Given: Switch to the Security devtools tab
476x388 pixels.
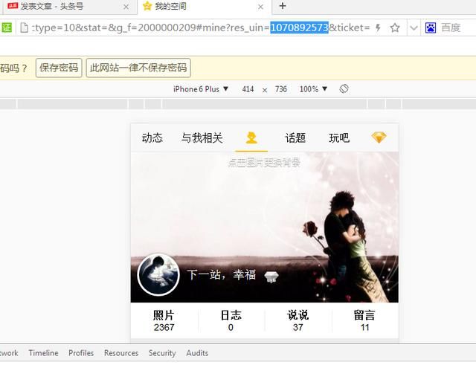Looking at the screenshot, I should [x=162, y=353].
